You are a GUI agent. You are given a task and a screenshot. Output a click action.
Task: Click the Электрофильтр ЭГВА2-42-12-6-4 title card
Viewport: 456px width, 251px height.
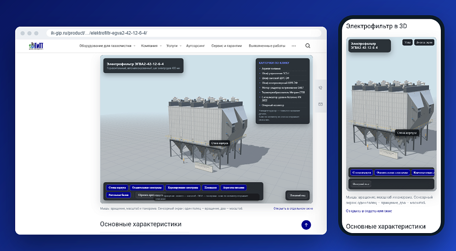143,66
